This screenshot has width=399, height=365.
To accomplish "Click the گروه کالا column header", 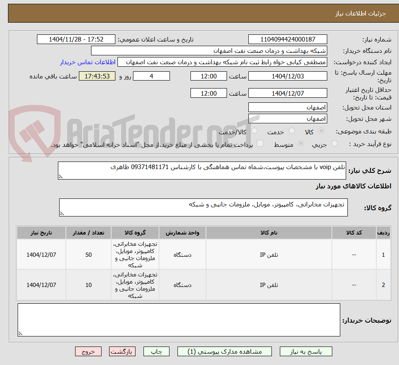I will pyautogui.click(x=135, y=233).
